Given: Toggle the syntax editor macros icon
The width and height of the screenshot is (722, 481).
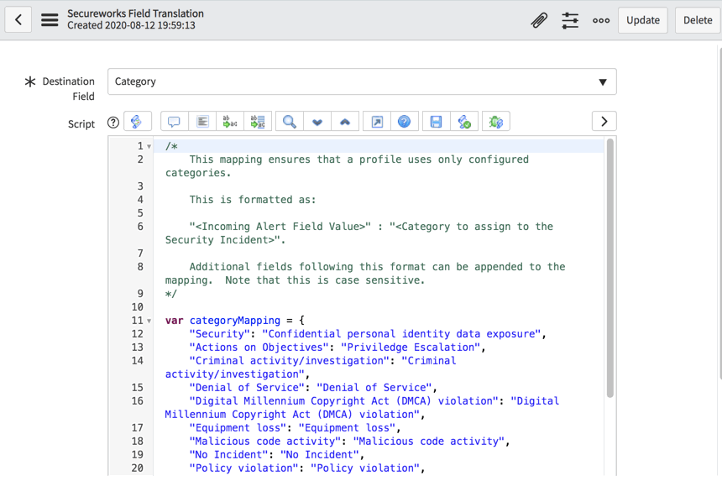Looking at the screenshot, I should coord(137,122).
